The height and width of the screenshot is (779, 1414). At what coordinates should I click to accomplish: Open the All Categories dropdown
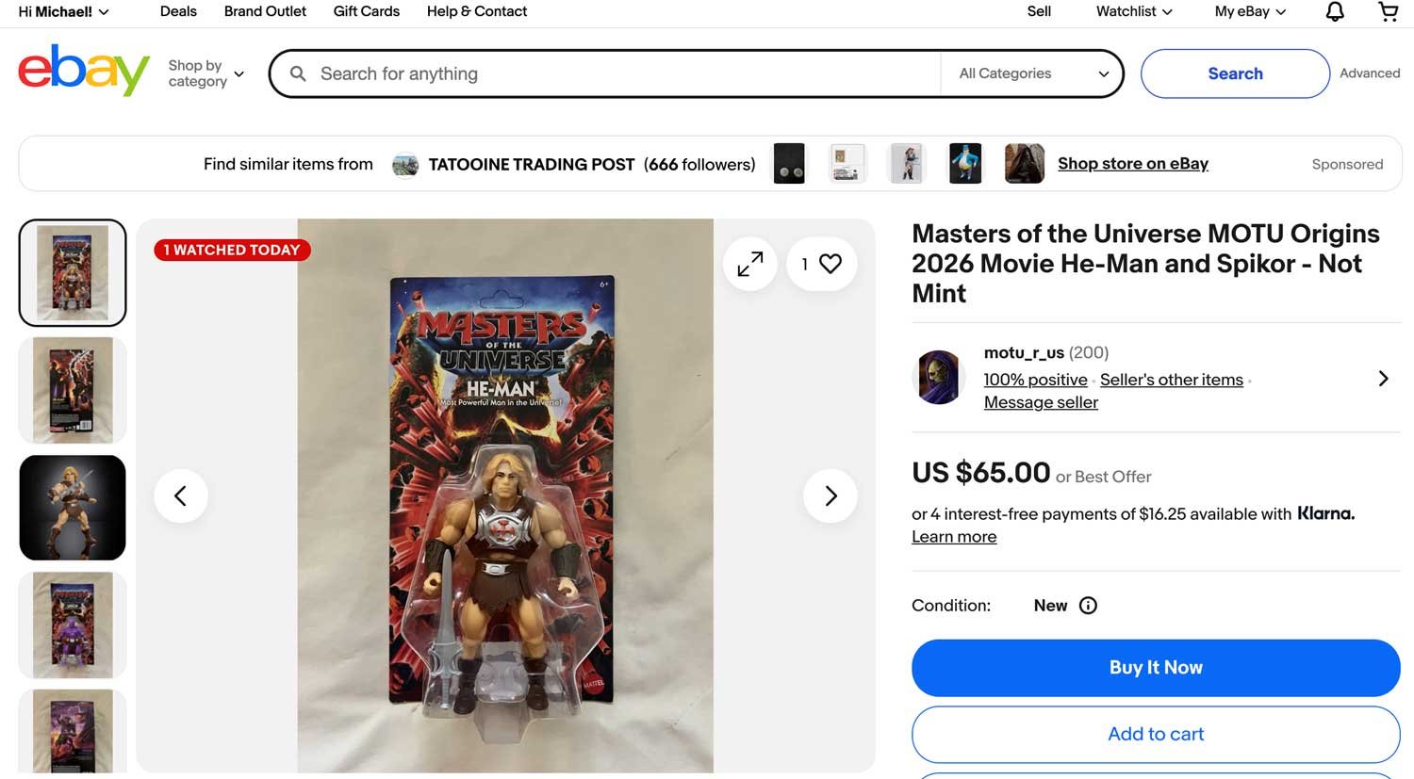point(1031,73)
